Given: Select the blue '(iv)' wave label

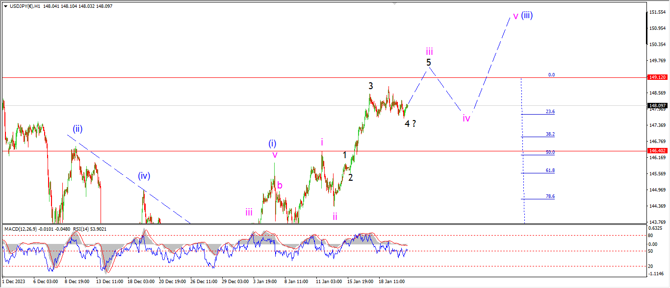Looking at the screenshot, I should click(x=143, y=175).
